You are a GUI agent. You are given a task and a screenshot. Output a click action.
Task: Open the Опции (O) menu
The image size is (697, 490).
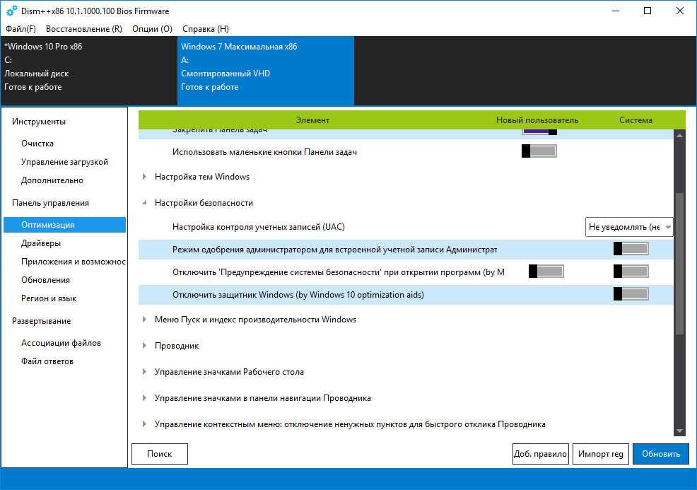pos(152,29)
